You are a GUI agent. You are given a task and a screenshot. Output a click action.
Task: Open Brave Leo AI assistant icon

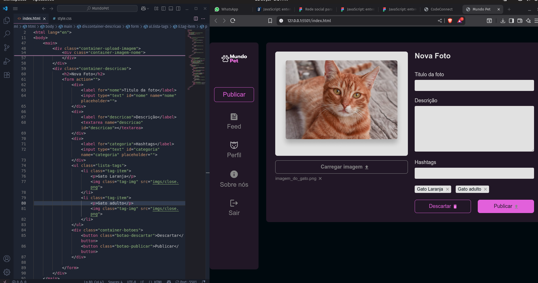pyautogui.click(x=528, y=21)
